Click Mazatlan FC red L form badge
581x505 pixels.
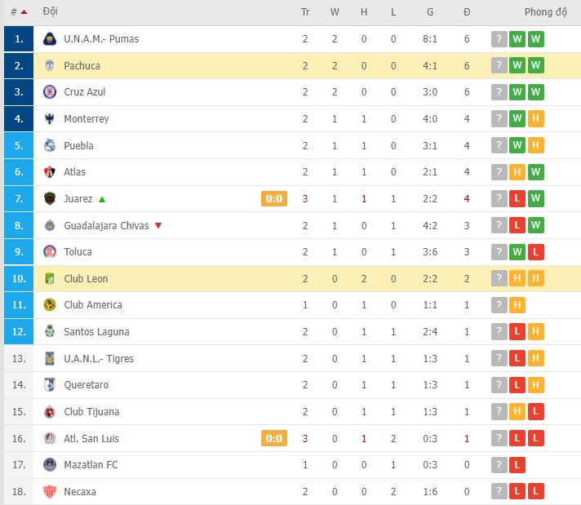click(517, 465)
